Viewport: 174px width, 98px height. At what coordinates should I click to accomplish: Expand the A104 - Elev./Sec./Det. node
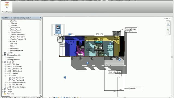point(5,85)
